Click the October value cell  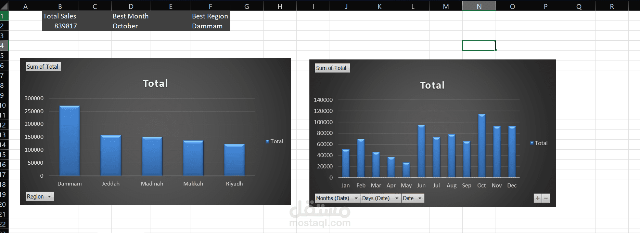131,26
